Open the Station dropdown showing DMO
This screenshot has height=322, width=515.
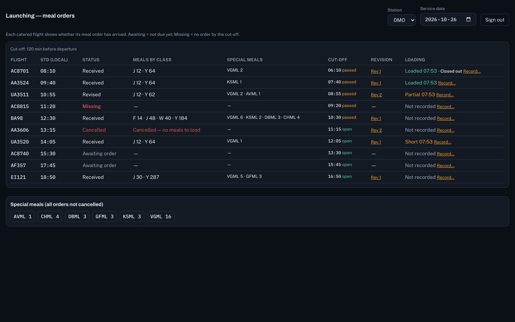pos(402,20)
